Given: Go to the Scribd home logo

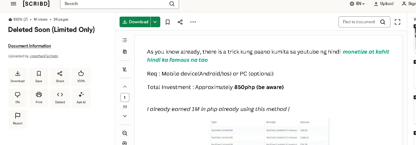Looking at the screenshot, I should click(x=36, y=4).
